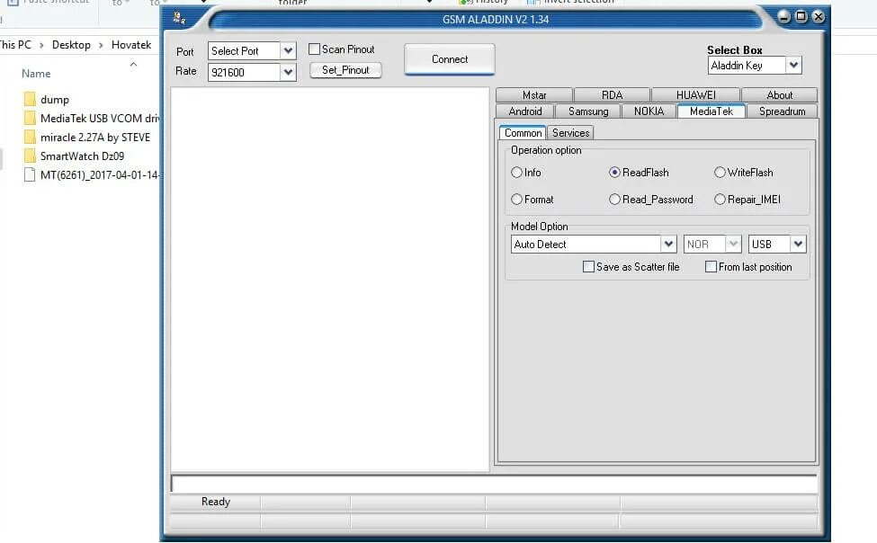The height and width of the screenshot is (543, 877).
Task: Check Save as Scatter file
Action: coord(588,267)
